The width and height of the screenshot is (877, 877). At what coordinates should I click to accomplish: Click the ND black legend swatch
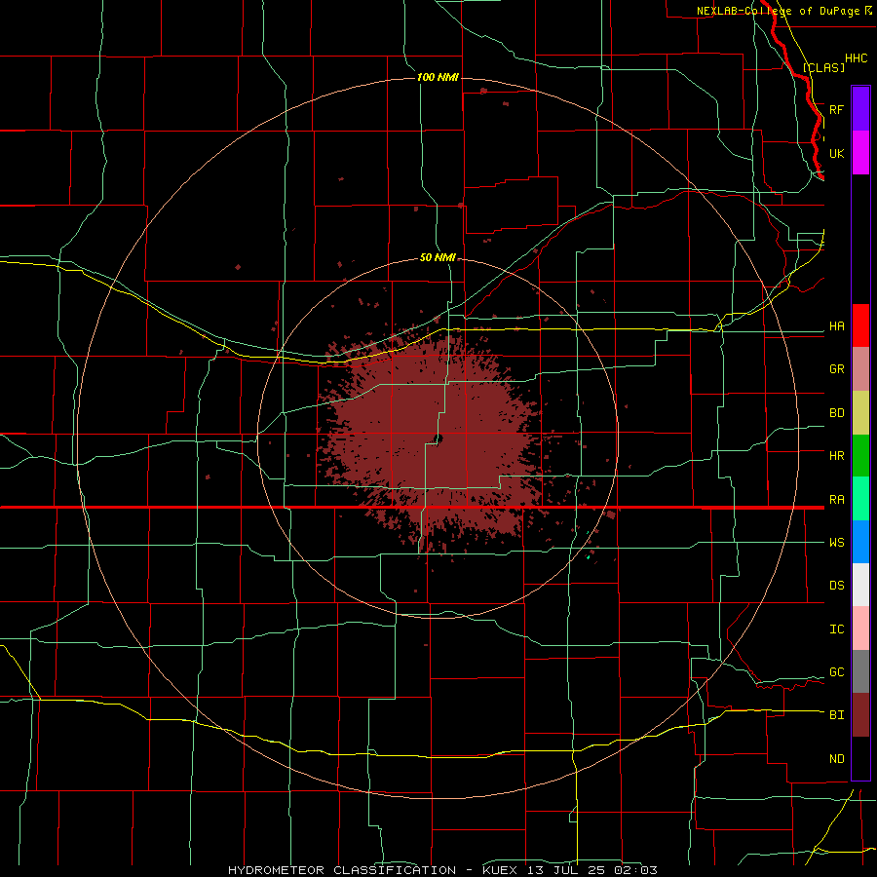point(860,758)
